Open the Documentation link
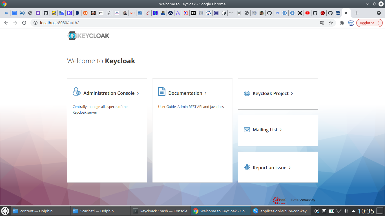The height and width of the screenshot is (216, 385). (185, 93)
